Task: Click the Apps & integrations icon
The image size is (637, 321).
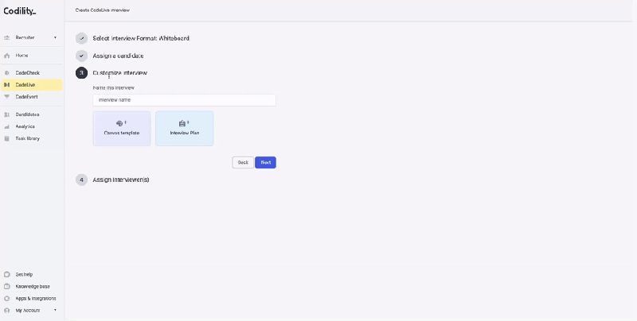Action: 6,298
